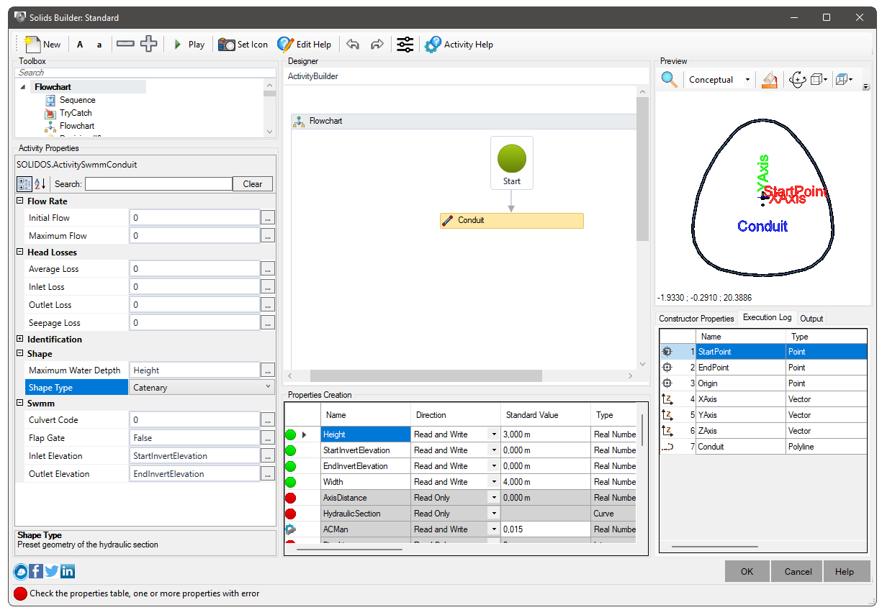Open the Direction dropdown for AxisDistance row

coord(494,498)
